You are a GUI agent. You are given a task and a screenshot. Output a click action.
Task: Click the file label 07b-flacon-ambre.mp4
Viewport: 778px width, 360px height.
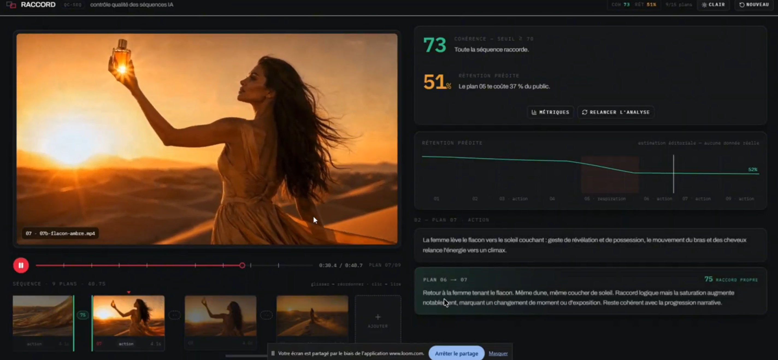coord(60,234)
